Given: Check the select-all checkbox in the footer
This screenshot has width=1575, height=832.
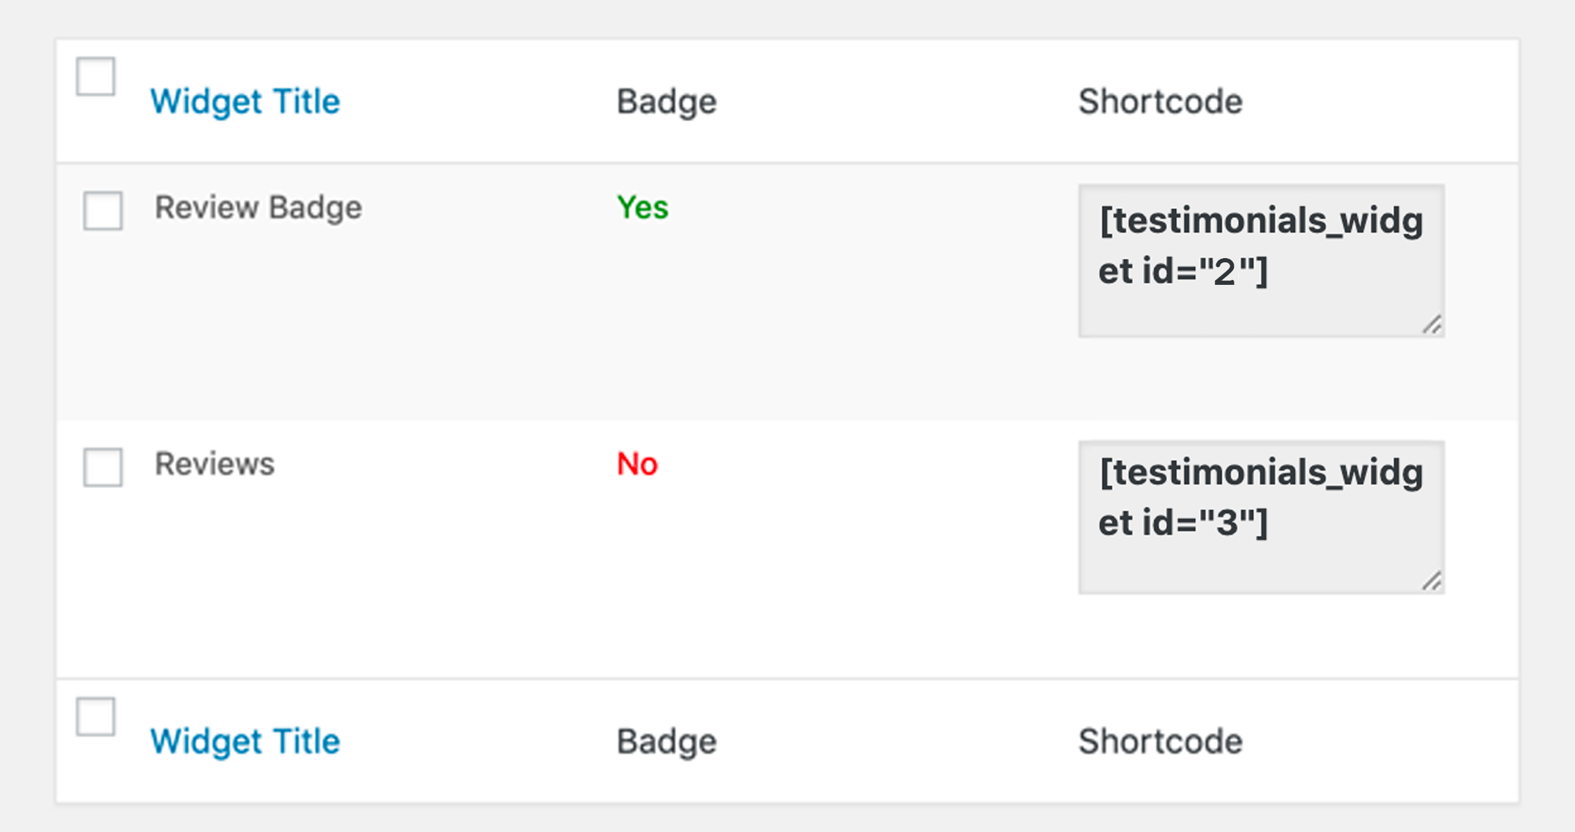Looking at the screenshot, I should (96, 717).
